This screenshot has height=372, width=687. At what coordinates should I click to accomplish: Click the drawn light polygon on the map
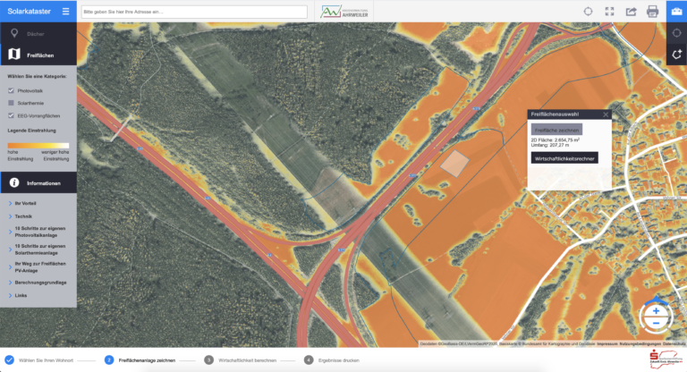tap(454, 164)
